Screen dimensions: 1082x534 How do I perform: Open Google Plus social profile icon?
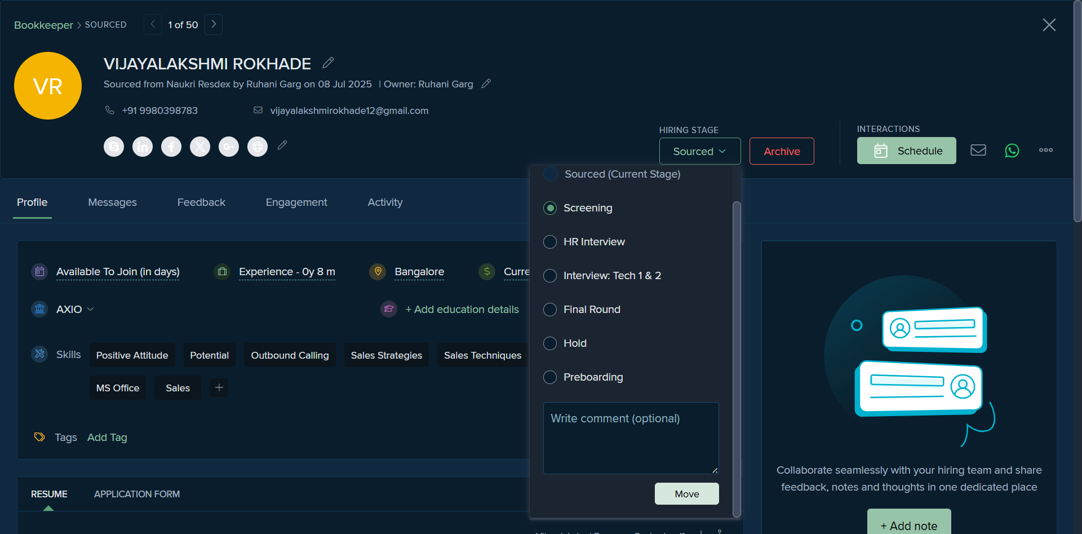[229, 147]
